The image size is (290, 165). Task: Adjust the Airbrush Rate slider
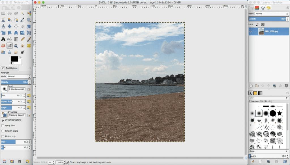pos(16,142)
